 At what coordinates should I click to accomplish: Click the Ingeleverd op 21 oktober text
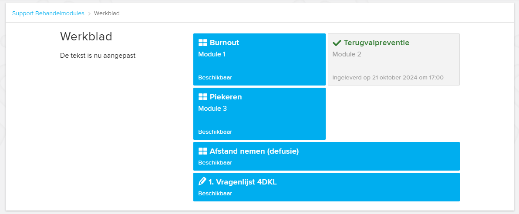[x=388, y=78]
